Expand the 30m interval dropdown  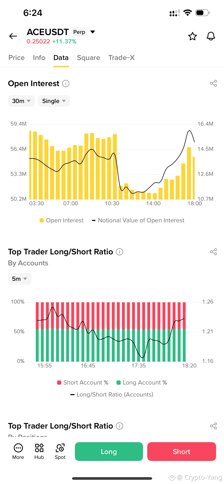(x=21, y=101)
